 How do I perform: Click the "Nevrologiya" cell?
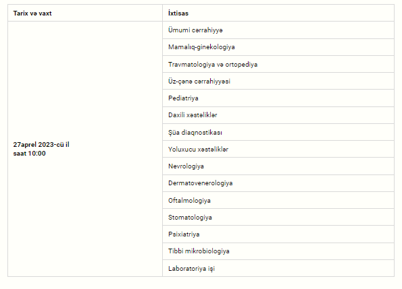[278, 166]
